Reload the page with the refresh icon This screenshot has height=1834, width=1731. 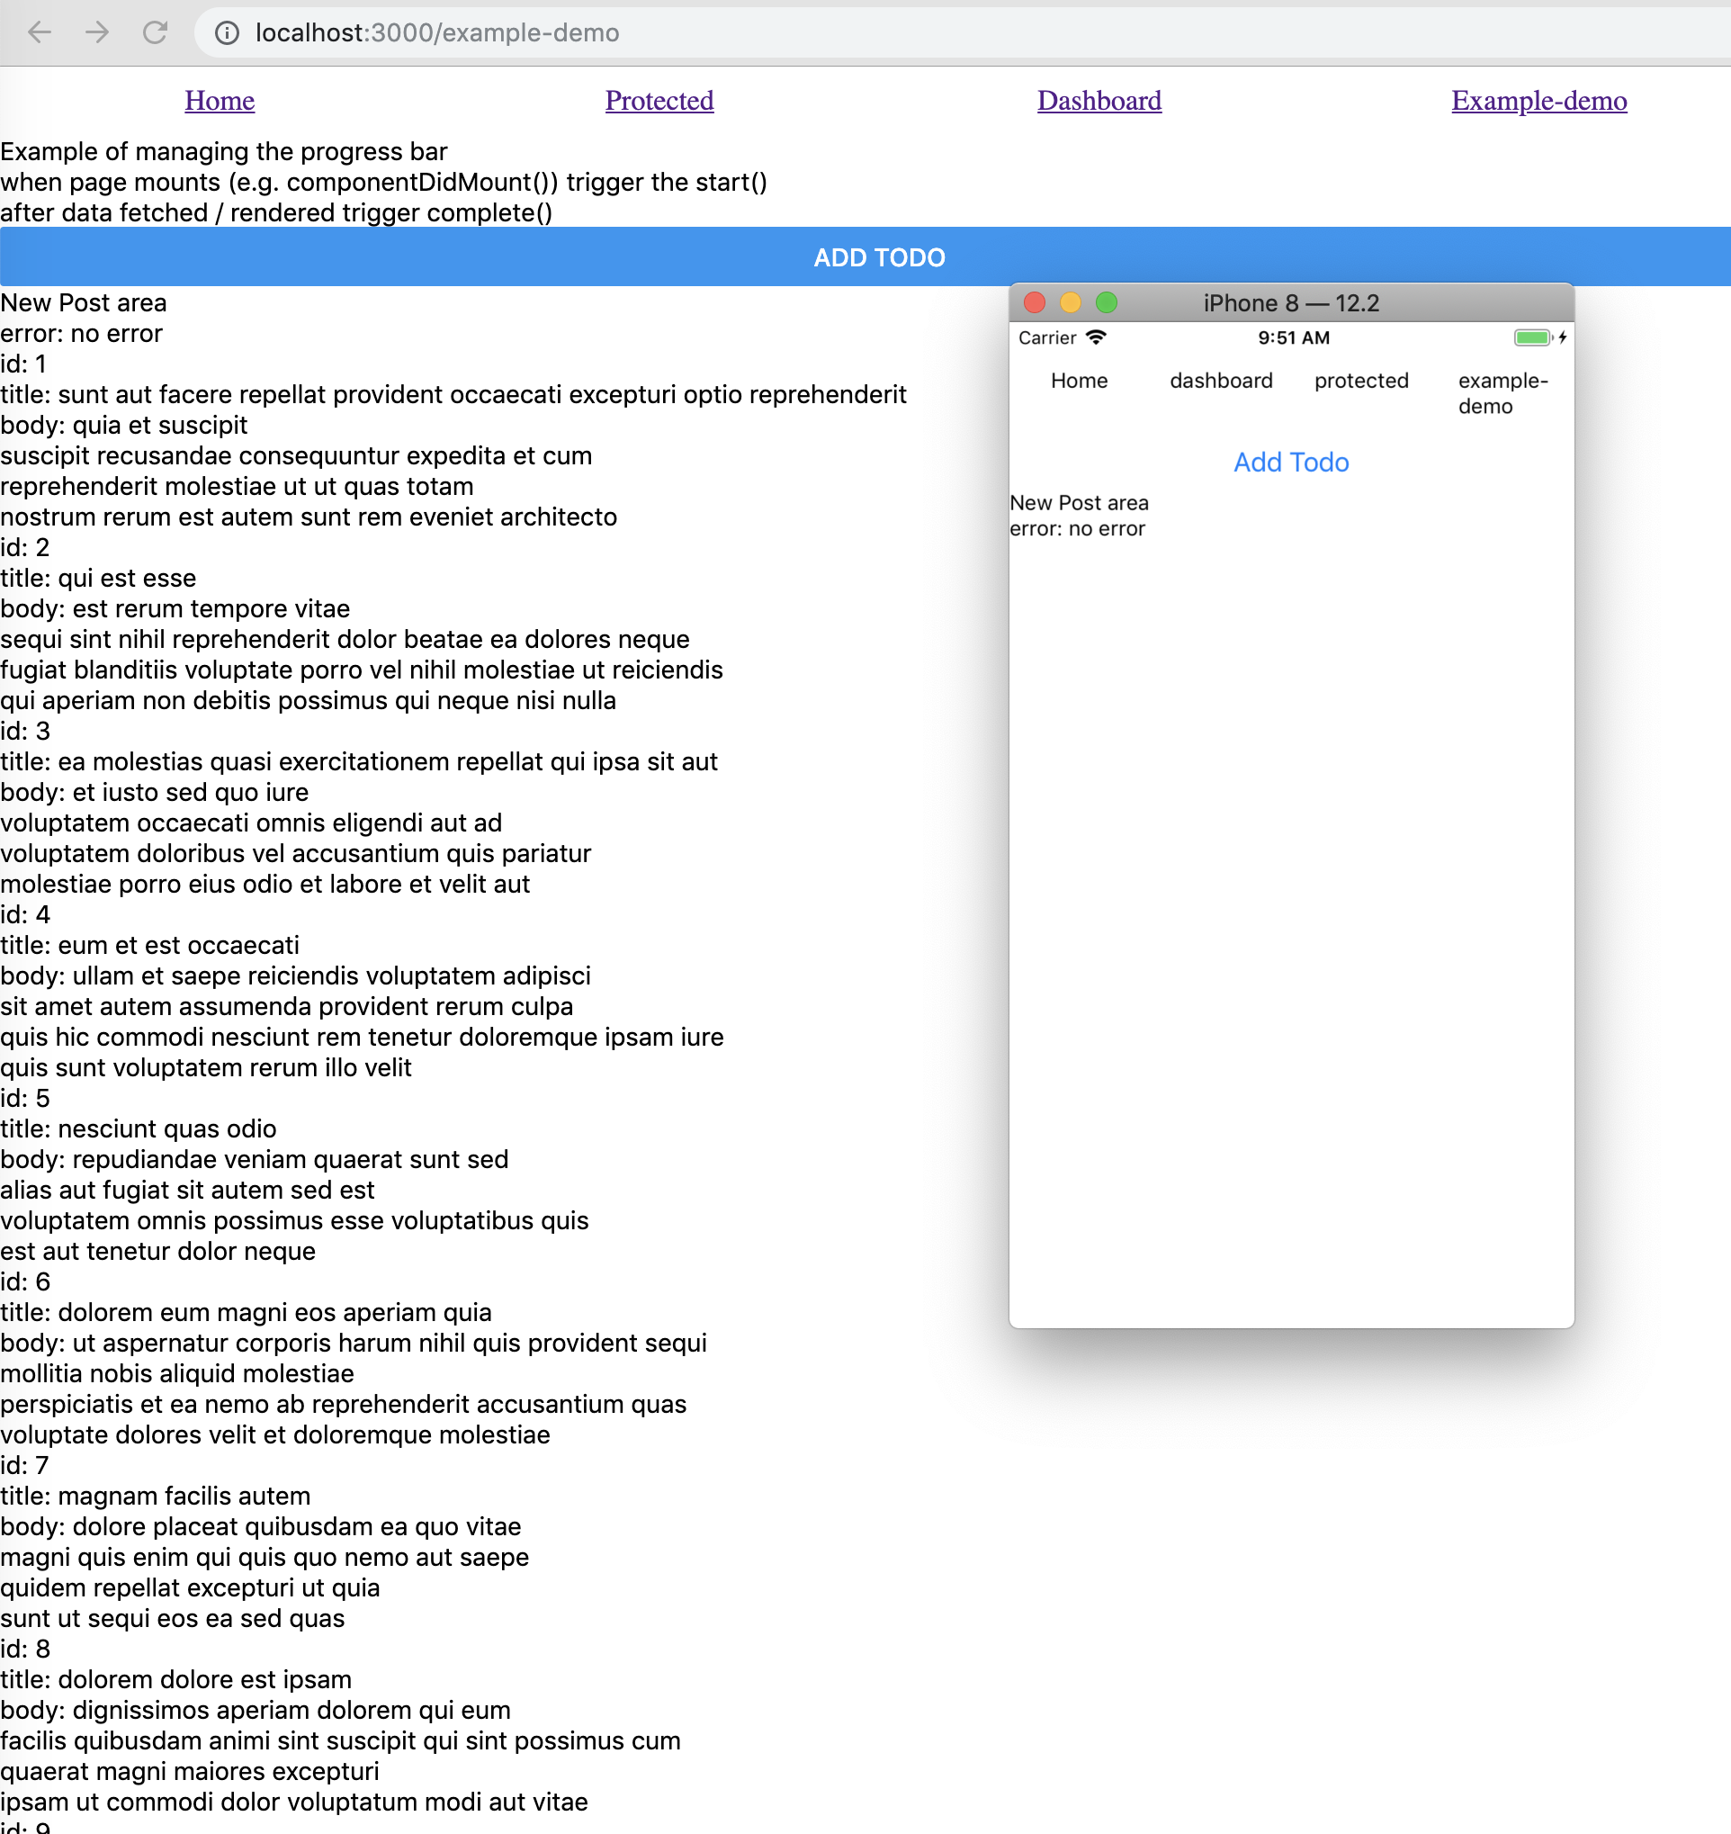[155, 33]
